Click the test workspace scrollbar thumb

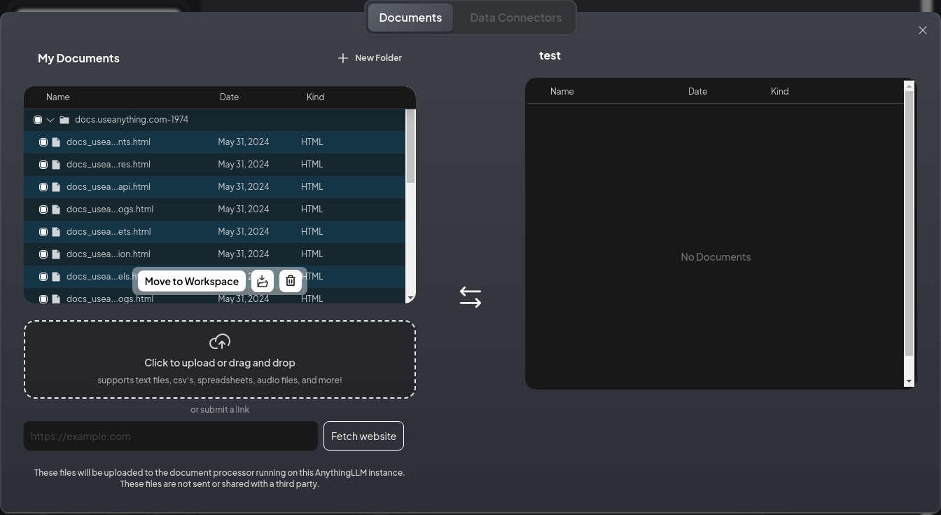(909, 224)
